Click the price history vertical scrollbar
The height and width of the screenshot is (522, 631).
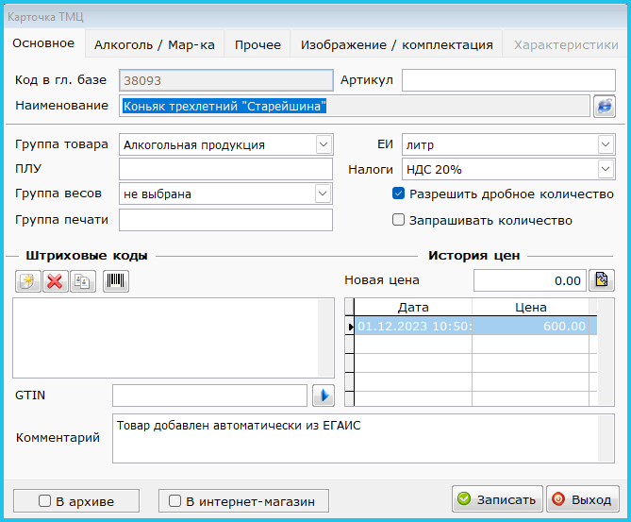[x=606, y=352]
